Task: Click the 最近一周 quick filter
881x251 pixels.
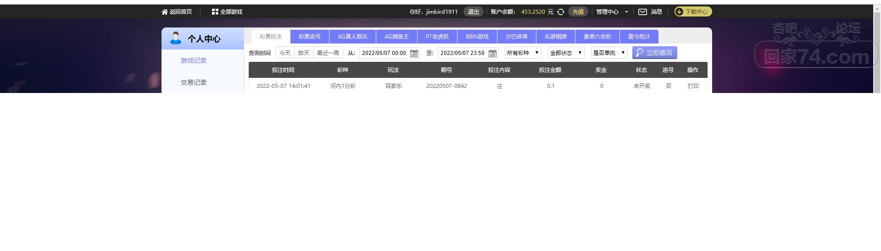Action: tap(328, 53)
